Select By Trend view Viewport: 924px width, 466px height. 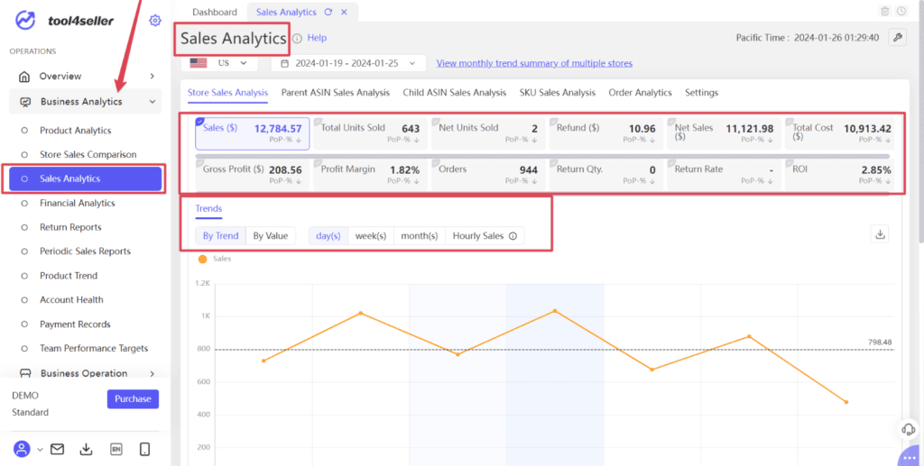[x=220, y=236]
